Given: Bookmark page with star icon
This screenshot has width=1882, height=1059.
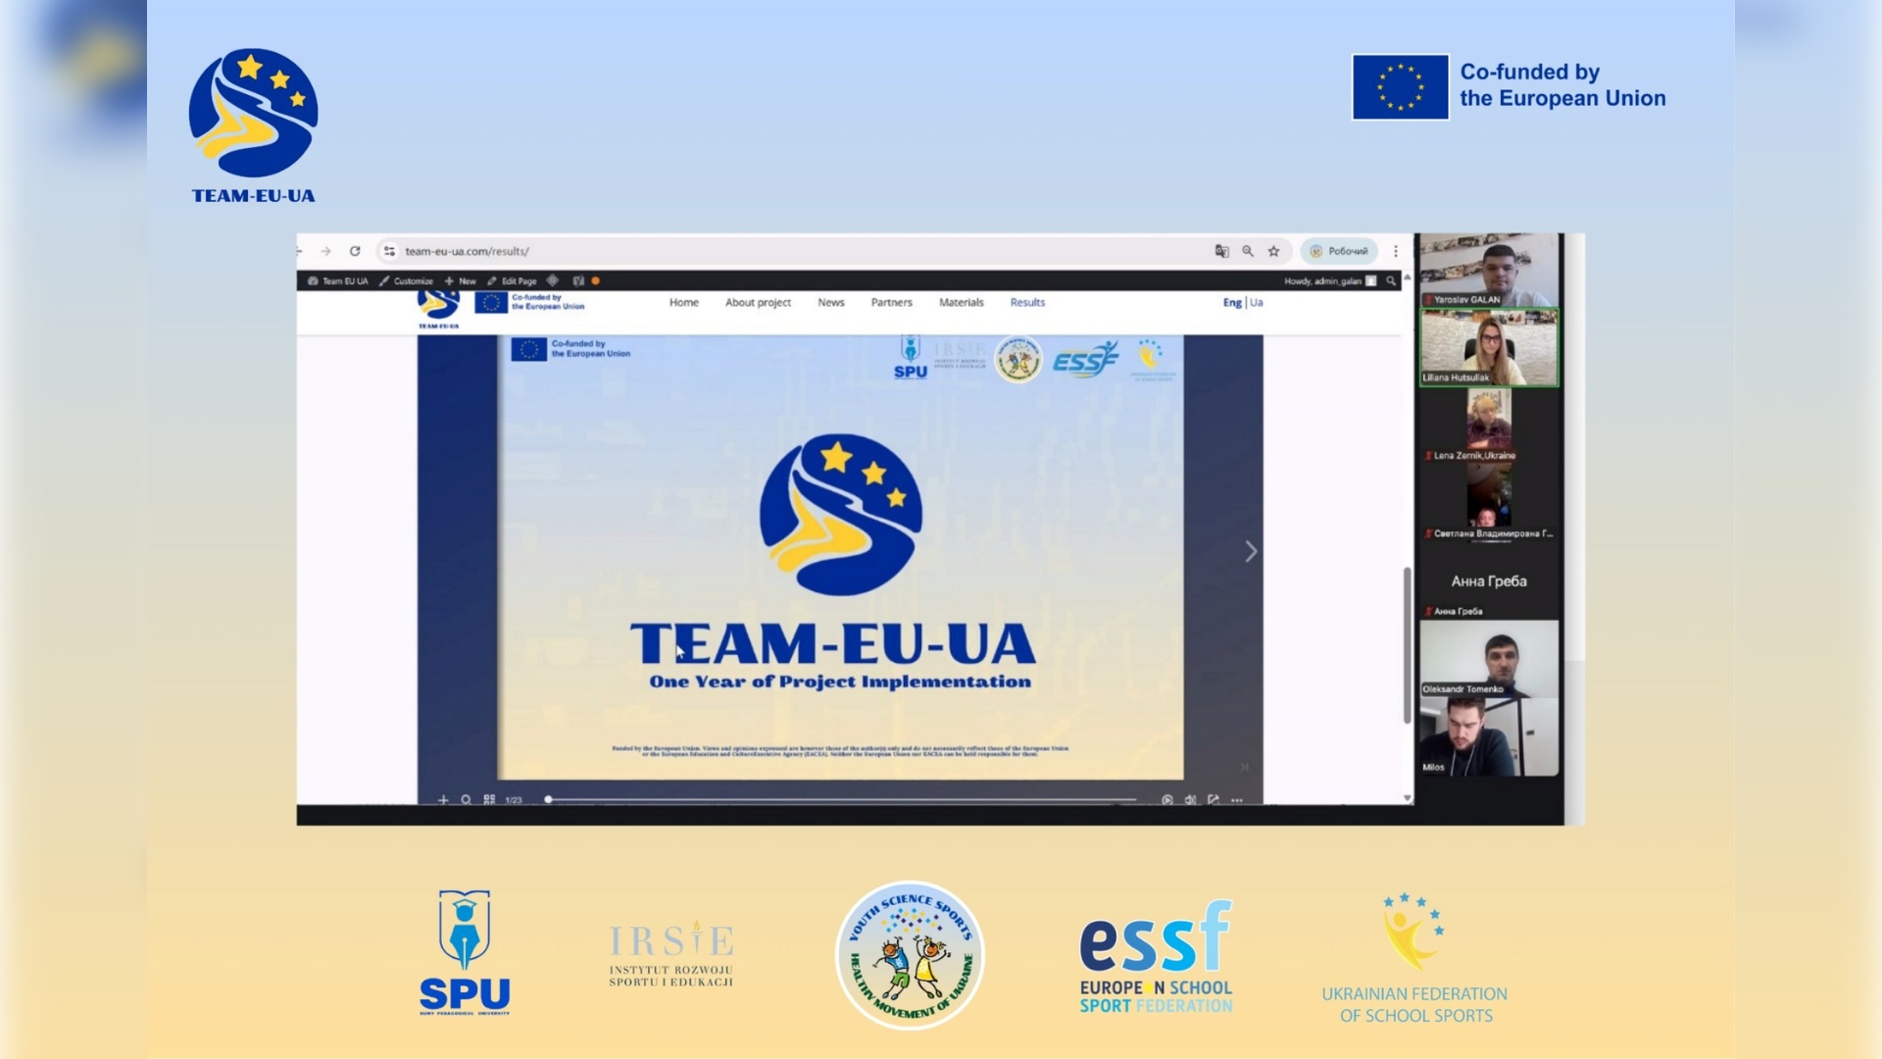Looking at the screenshot, I should 1273,251.
